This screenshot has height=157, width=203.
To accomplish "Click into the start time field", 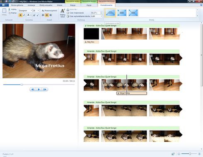I will coord(95,13).
